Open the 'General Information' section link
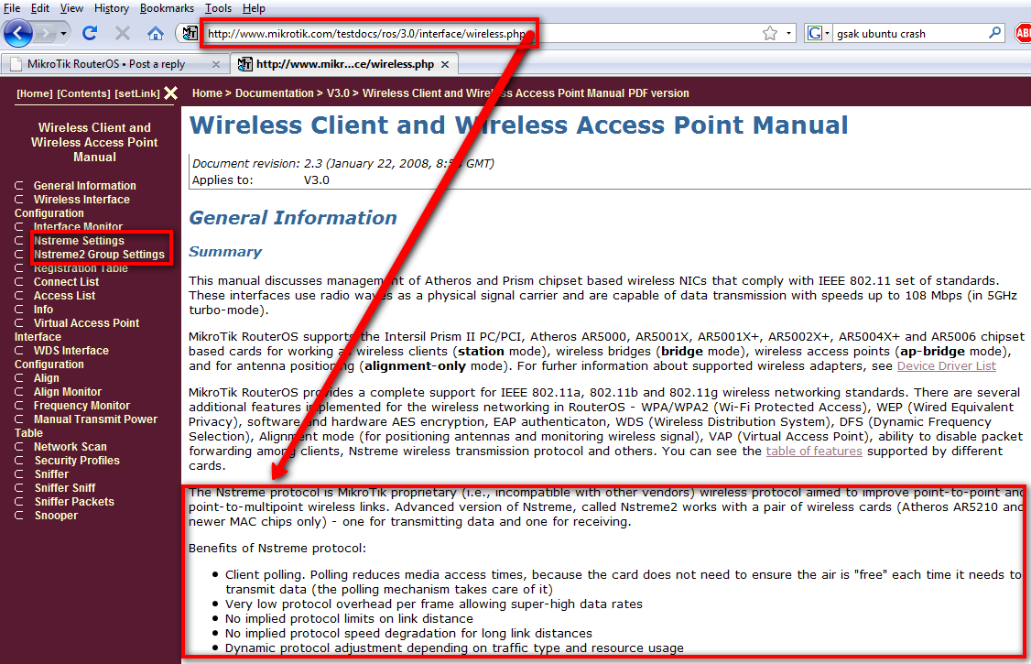Image resolution: width=1031 pixels, height=664 pixels. 85,186
